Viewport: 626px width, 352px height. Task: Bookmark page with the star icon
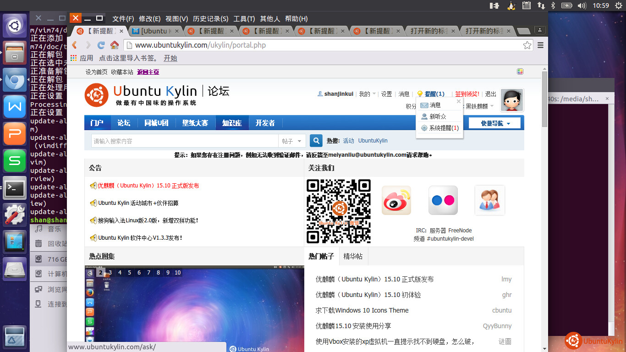(527, 45)
